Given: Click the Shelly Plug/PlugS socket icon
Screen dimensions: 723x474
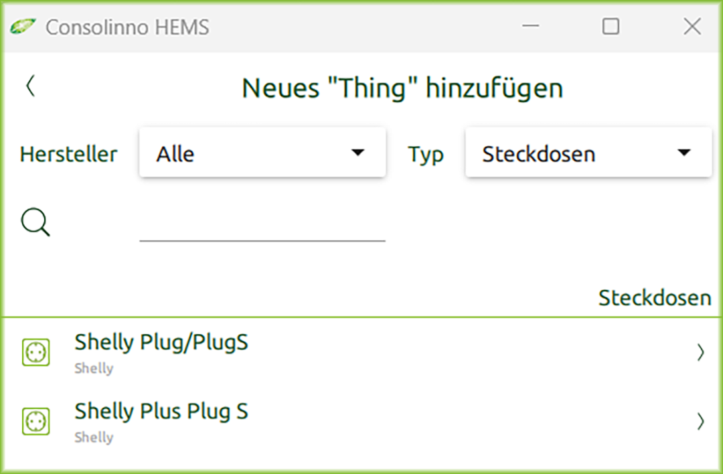Looking at the screenshot, I should [36, 351].
